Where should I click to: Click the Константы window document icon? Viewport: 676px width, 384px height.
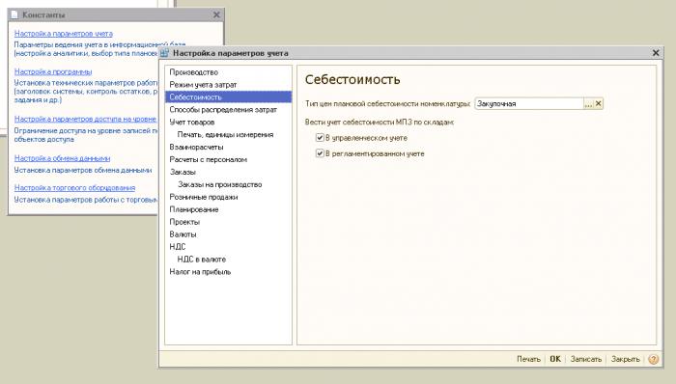[x=14, y=14]
